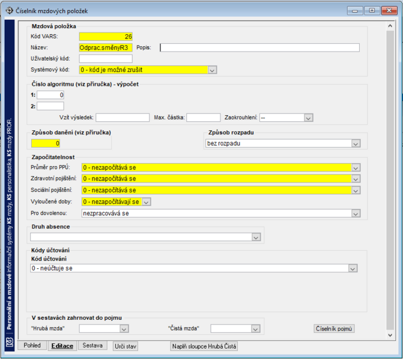Open the Průměr pro PPÚ dropdown

tap(356, 167)
